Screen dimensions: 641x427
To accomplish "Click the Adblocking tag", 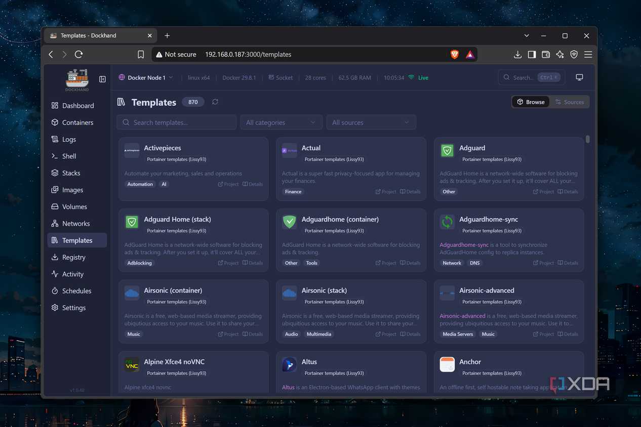I will (140, 263).
